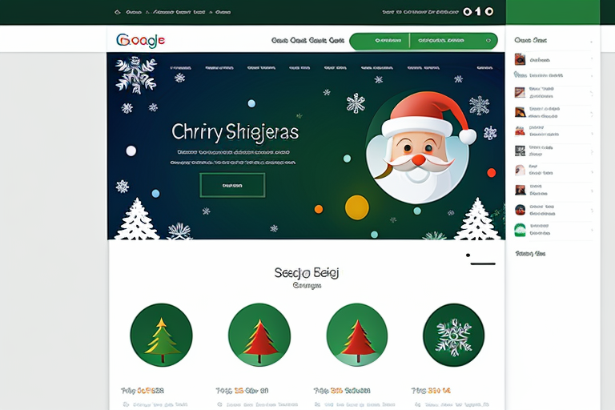
Task: Toggle the first white circle in the top bar
Action: [467, 12]
